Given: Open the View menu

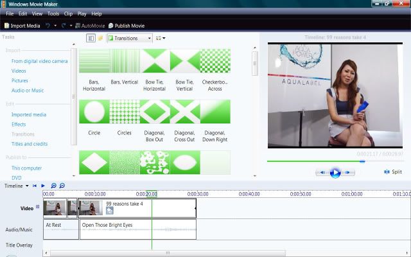Looking at the screenshot, I should [x=37, y=13].
